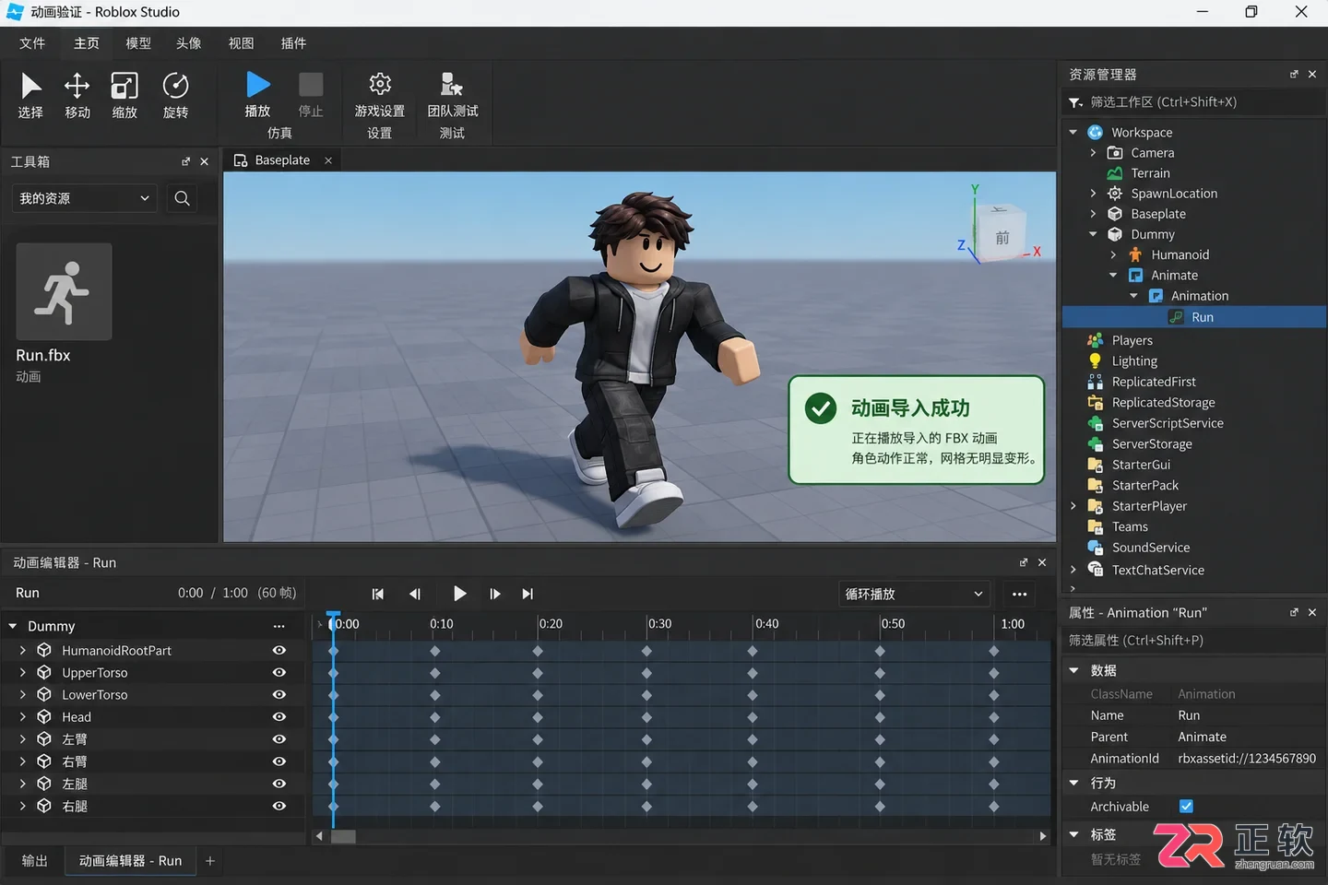Click the timeline horizontal scrollbar thumb
Image resolution: width=1328 pixels, height=885 pixels.
343,836
